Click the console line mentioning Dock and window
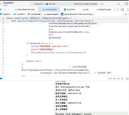This screenshot has height=115, width=129. (68, 90)
